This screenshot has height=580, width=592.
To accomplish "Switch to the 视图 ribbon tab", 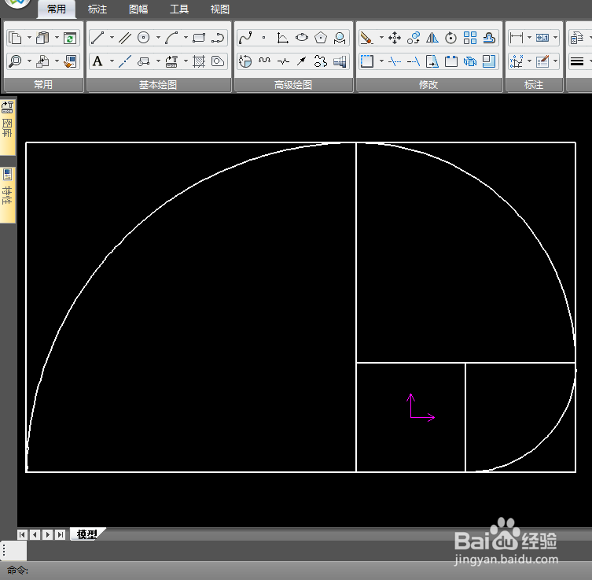I will tap(219, 9).
